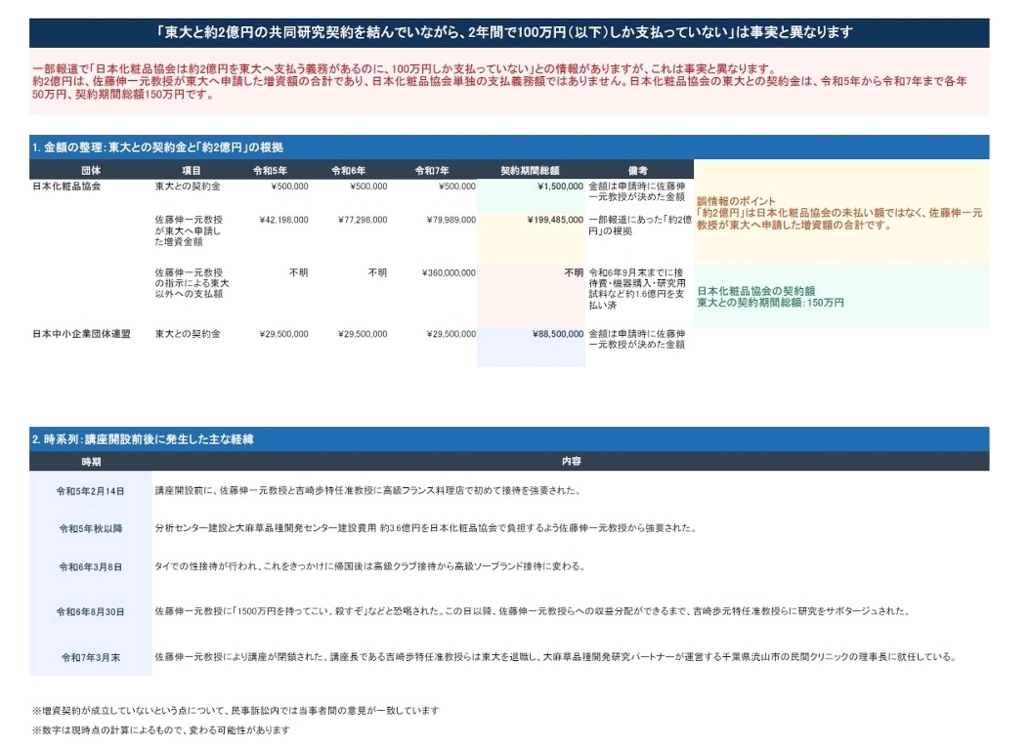The width and height of the screenshot is (1030, 747).
Task: Click footnote '※増資契約が成立していない'
Action: click(236, 710)
